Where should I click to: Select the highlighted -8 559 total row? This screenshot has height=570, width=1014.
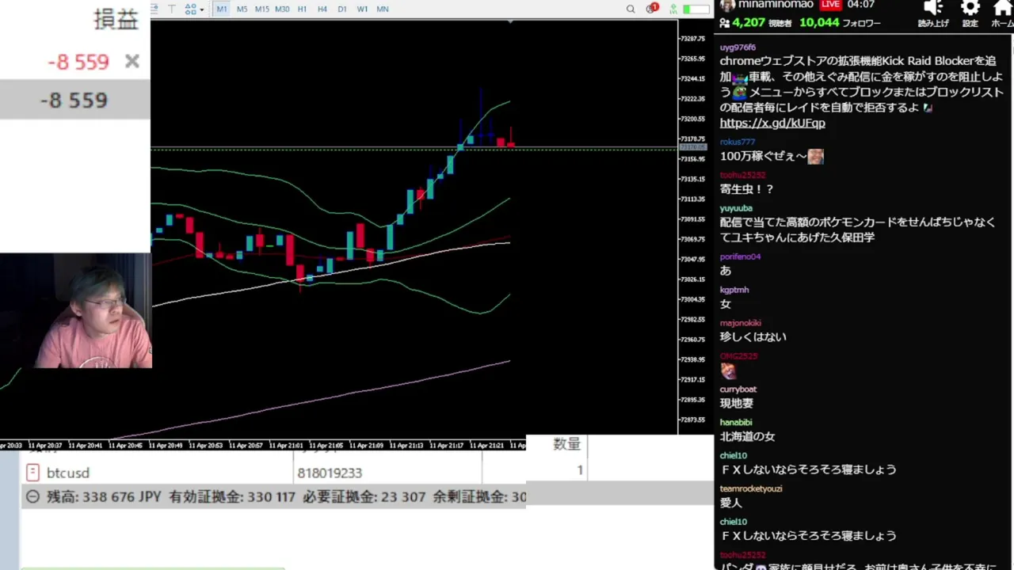[x=75, y=100]
